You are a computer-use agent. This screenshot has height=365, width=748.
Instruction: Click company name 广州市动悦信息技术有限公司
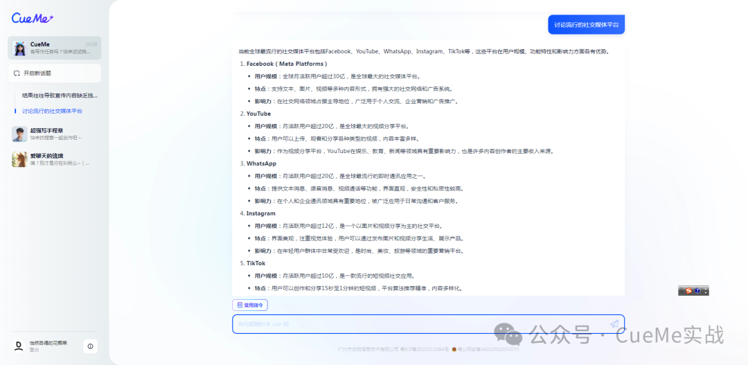point(368,350)
